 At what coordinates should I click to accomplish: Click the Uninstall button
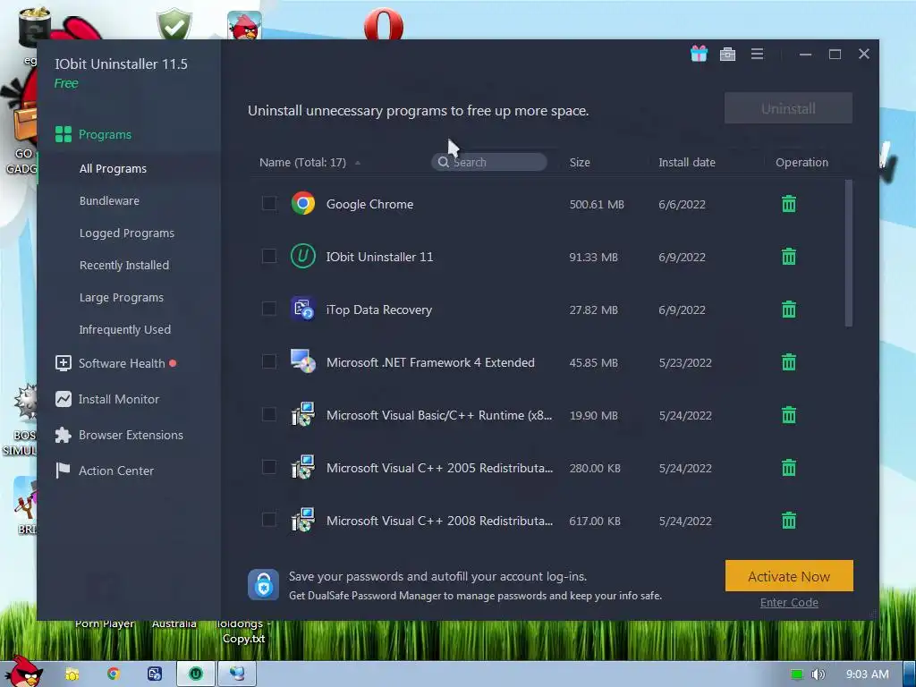pyautogui.click(x=788, y=108)
